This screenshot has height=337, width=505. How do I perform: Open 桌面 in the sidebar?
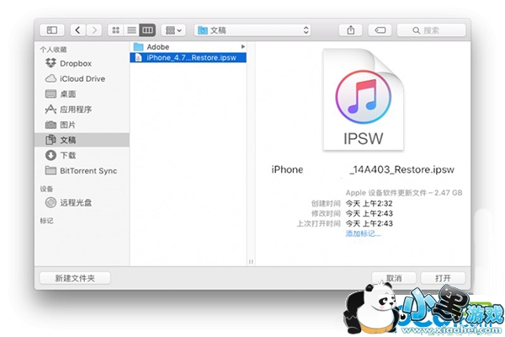pyautogui.click(x=82, y=94)
